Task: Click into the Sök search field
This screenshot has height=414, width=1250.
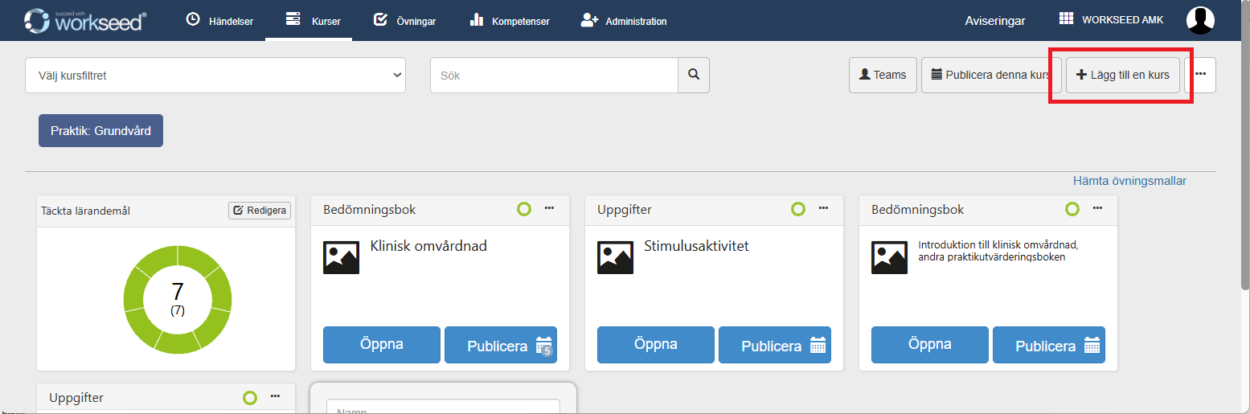Action: pyautogui.click(x=554, y=76)
